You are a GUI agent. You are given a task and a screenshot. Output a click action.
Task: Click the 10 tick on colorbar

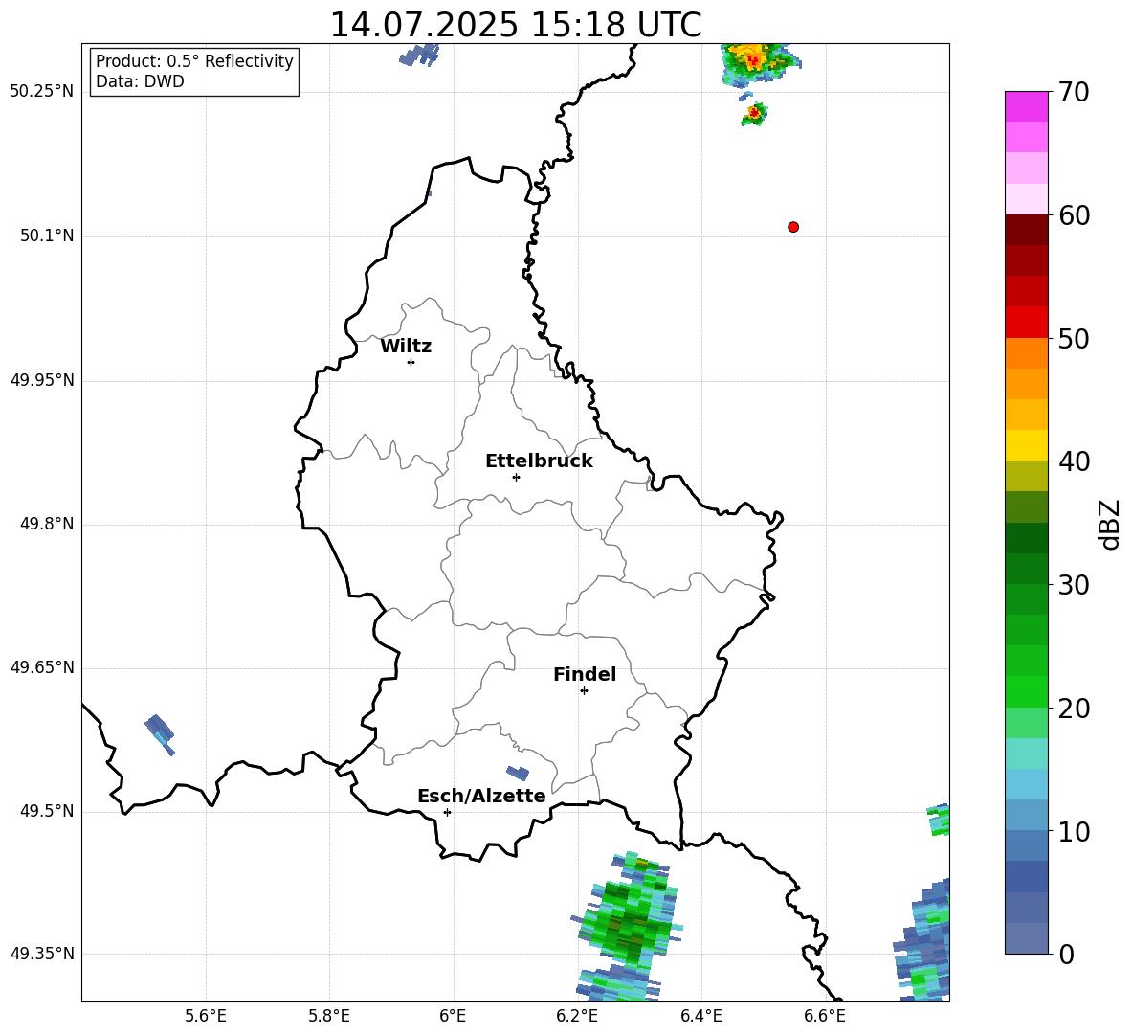[1074, 831]
